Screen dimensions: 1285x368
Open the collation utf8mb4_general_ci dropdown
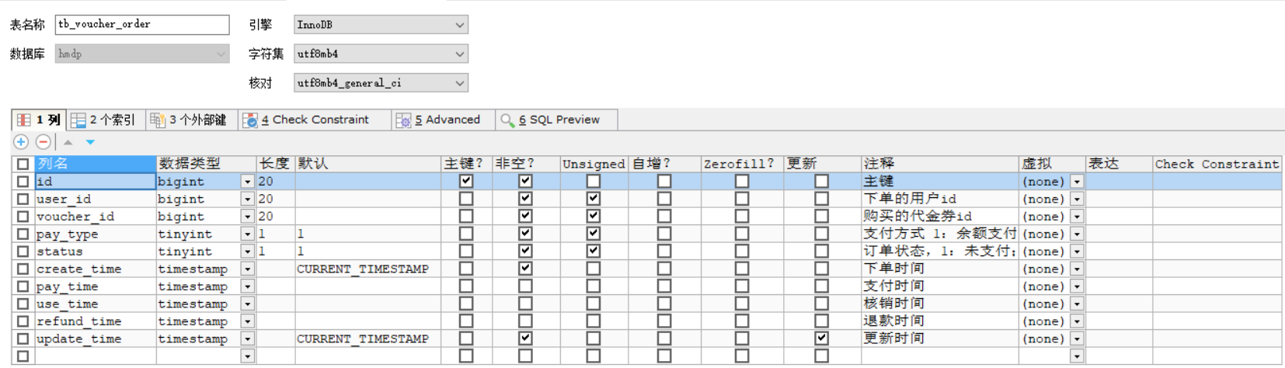click(x=381, y=83)
